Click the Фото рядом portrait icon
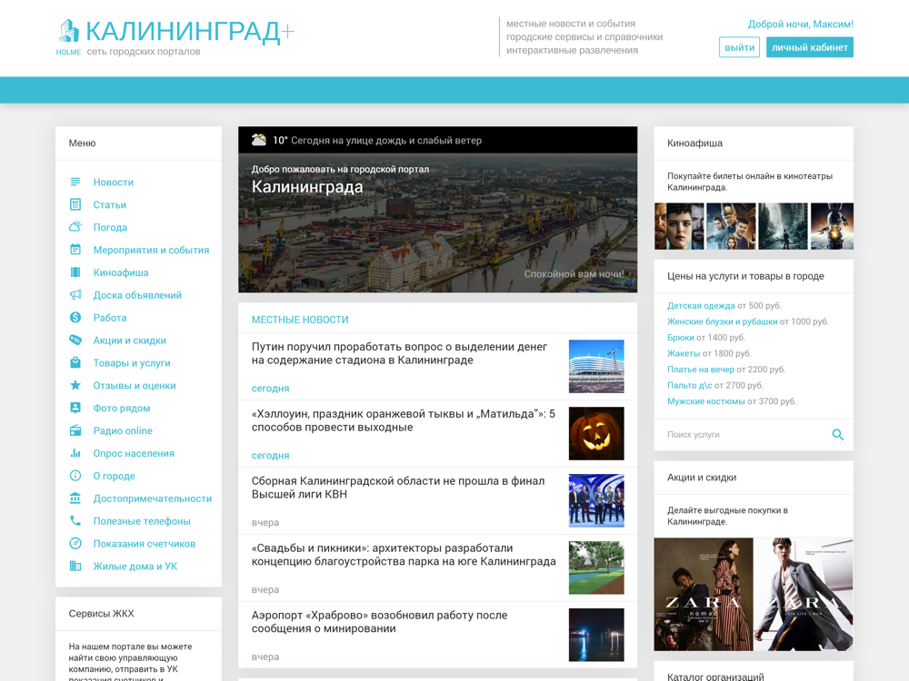This screenshot has height=681, width=909. pos(75,408)
